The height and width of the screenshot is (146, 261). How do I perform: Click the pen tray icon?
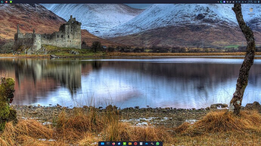click(218, 2)
